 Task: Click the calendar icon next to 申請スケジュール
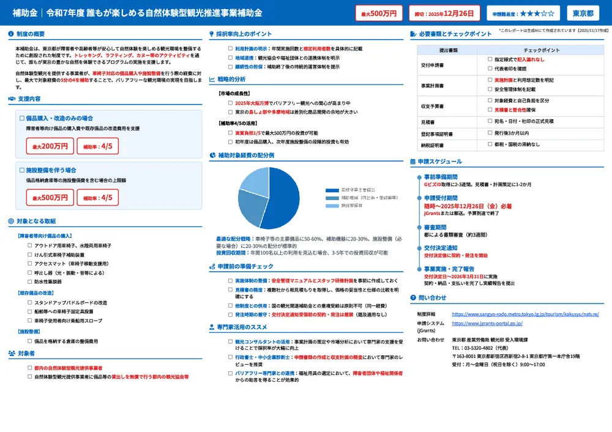[x=413, y=162]
